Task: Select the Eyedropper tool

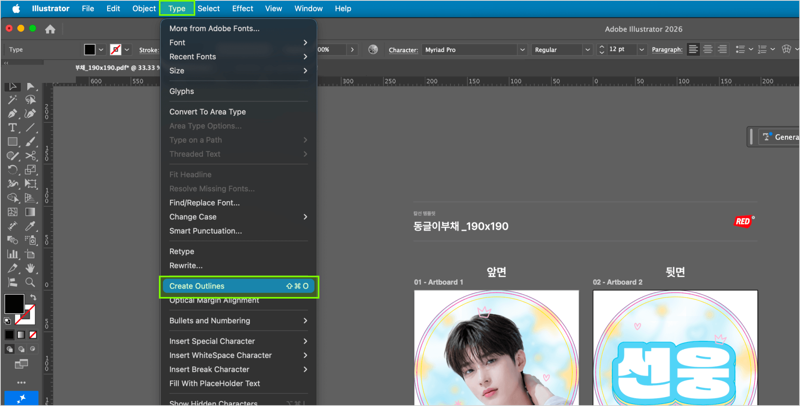Action: click(x=30, y=226)
